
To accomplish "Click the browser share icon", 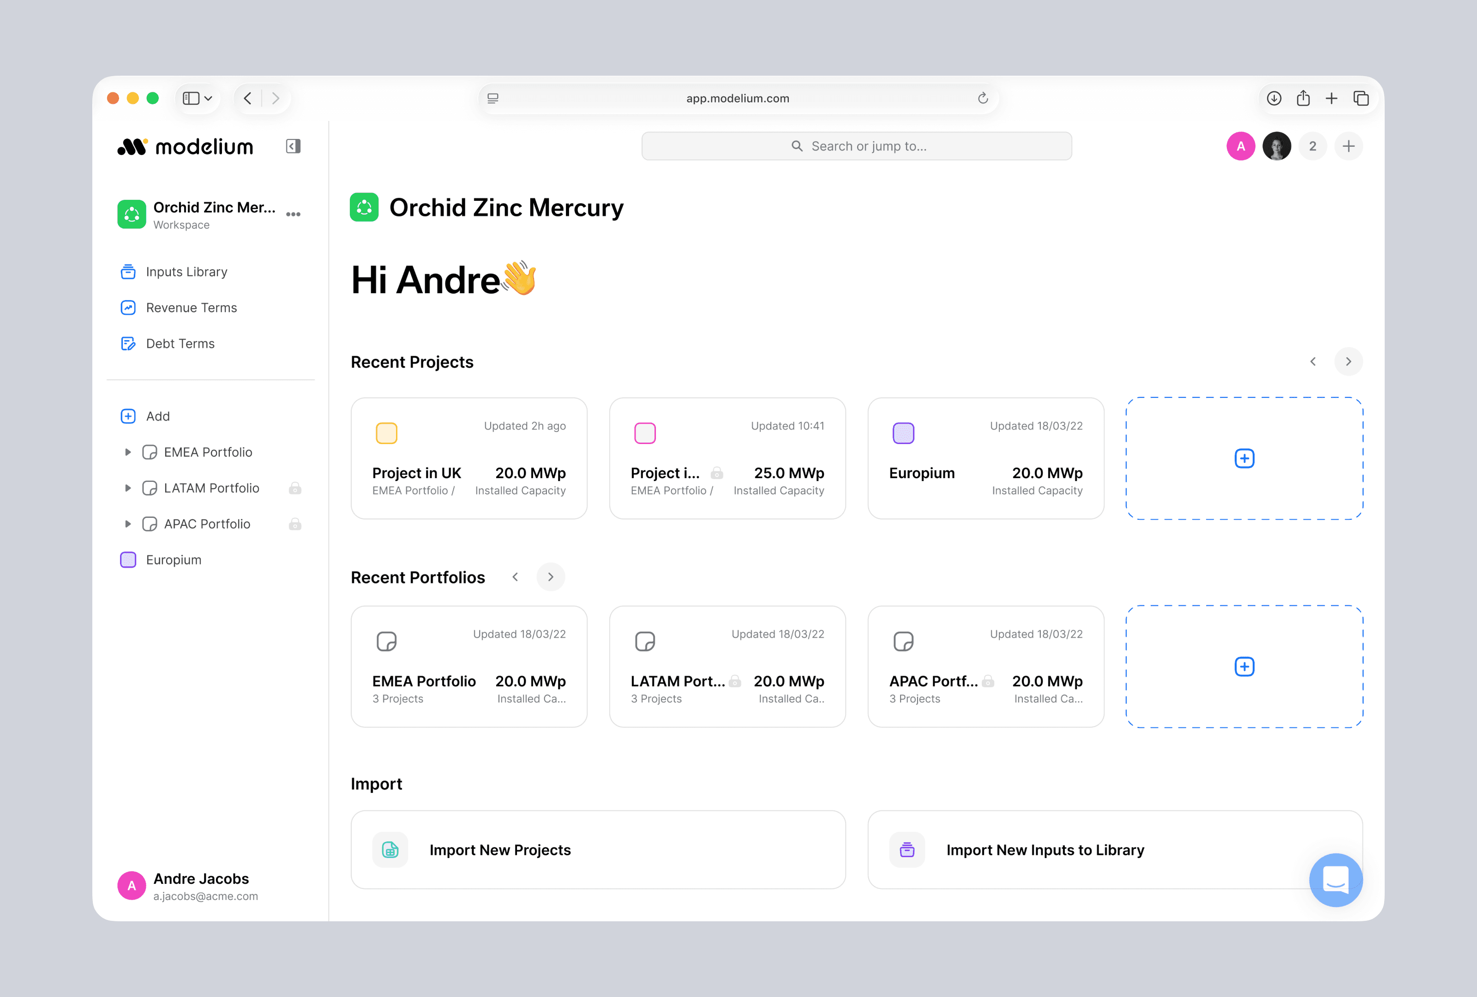I will tap(1303, 98).
